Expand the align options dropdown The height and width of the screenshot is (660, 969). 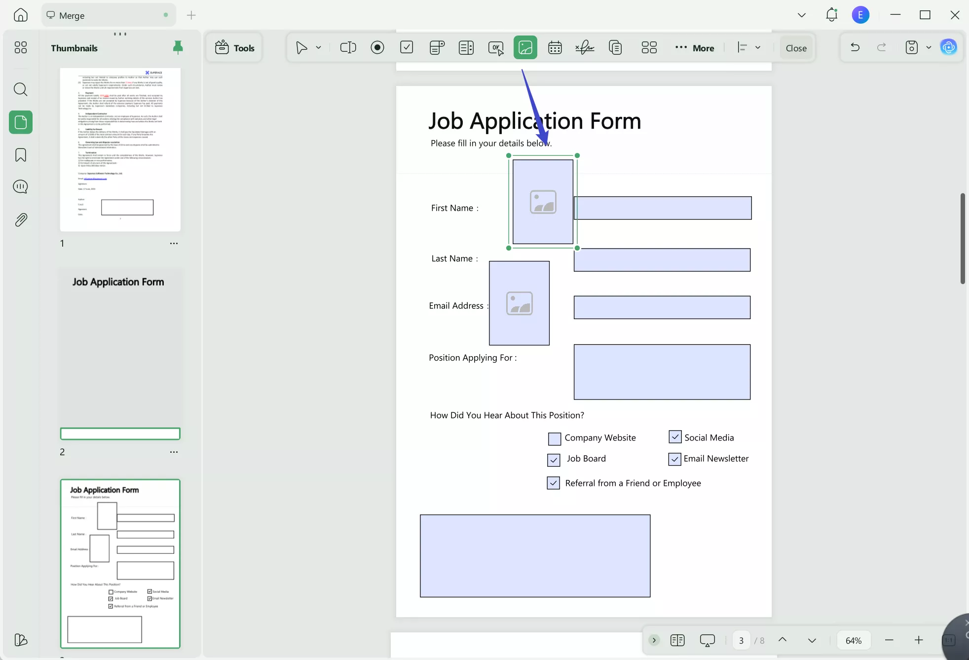(x=758, y=48)
